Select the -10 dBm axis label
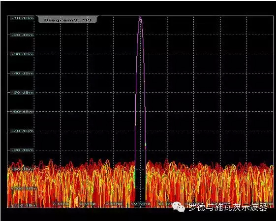 (23, 18)
